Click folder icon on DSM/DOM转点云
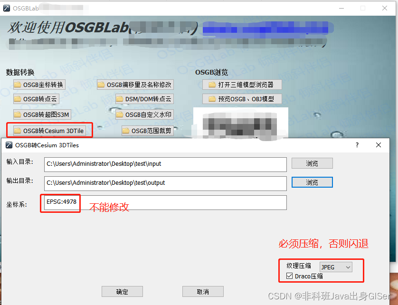Screen dimensions: 398x305 click(x=120, y=99)
